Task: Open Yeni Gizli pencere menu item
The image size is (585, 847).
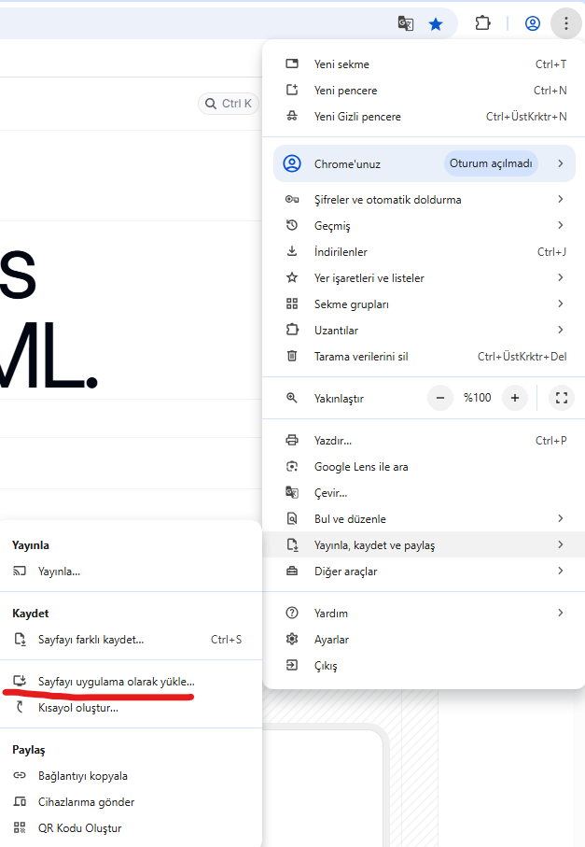Action: [x=424, y=116]
